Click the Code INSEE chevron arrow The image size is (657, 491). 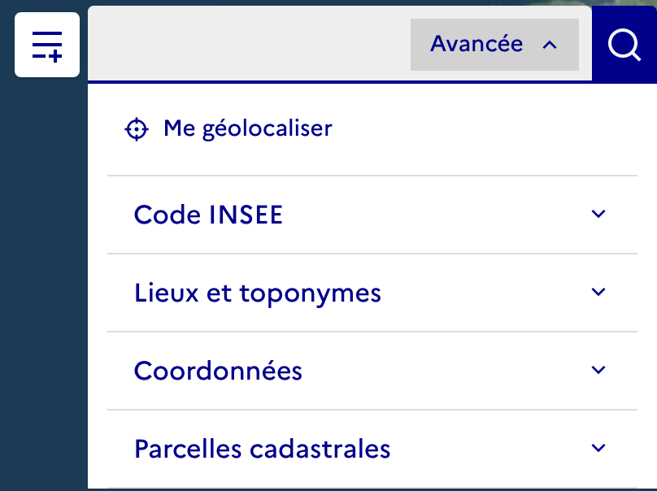(599, 215)
